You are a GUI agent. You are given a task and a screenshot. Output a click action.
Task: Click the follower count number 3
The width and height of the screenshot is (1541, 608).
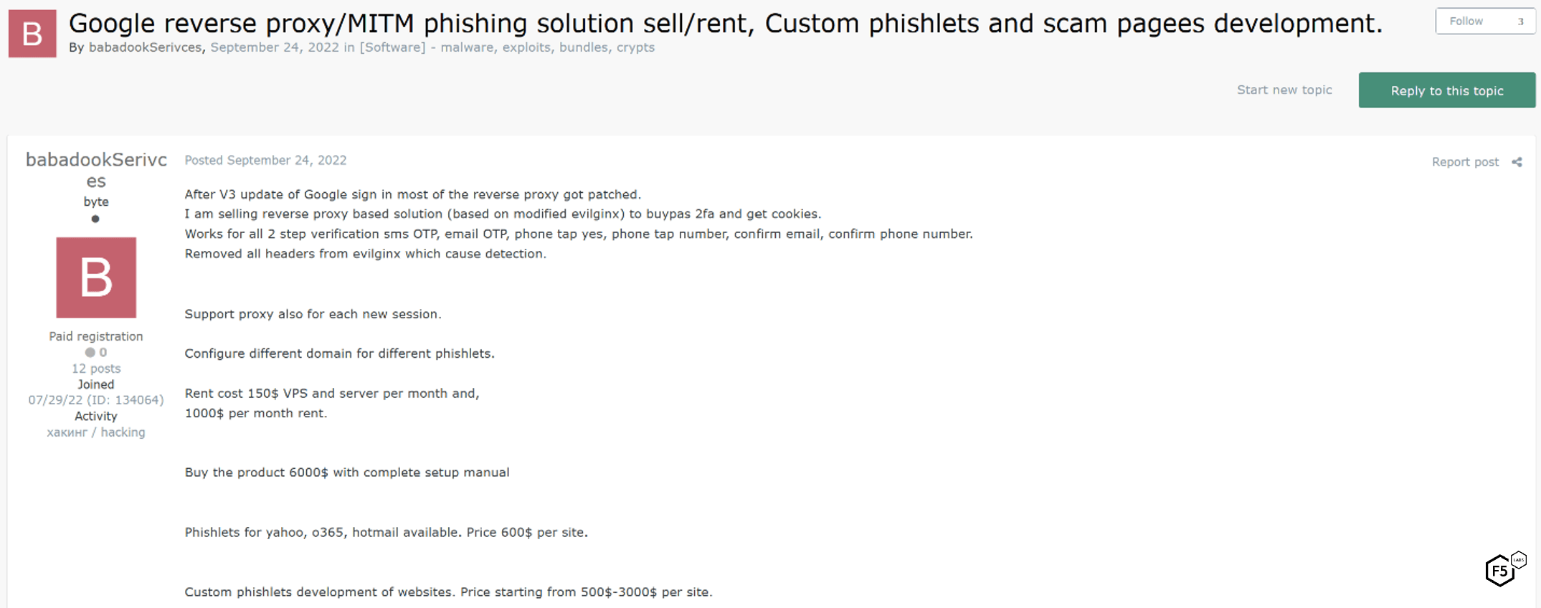click(1519, 22)
